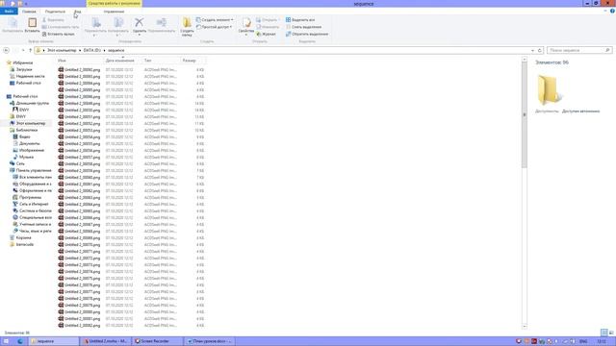Viewport: 616px width, 346px height.
Task: Open the Файл ribbon tab
Action: [9, 12]
